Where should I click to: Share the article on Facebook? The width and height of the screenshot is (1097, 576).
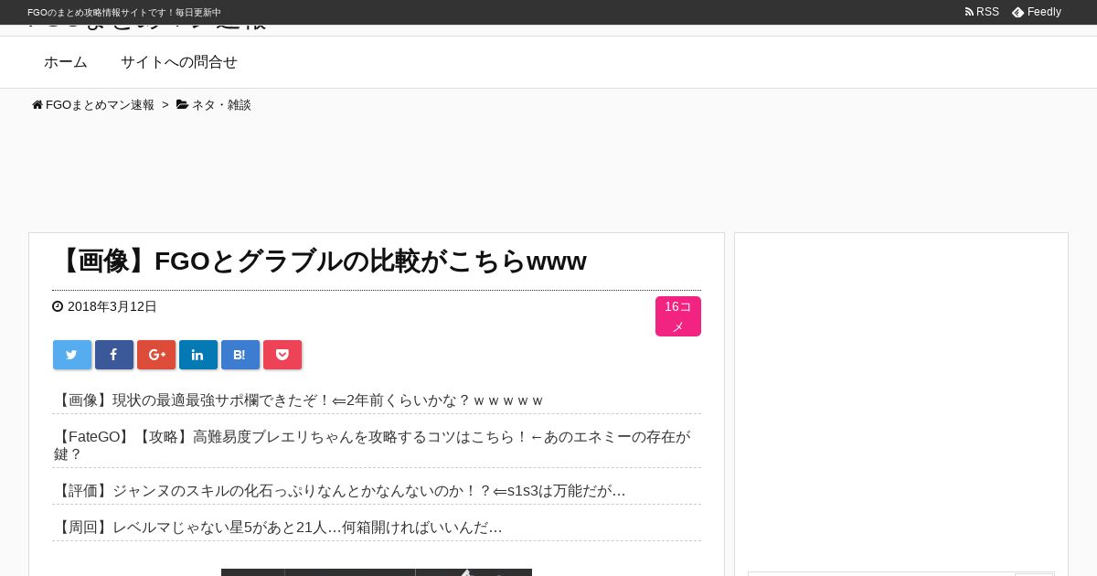[114, 355]
